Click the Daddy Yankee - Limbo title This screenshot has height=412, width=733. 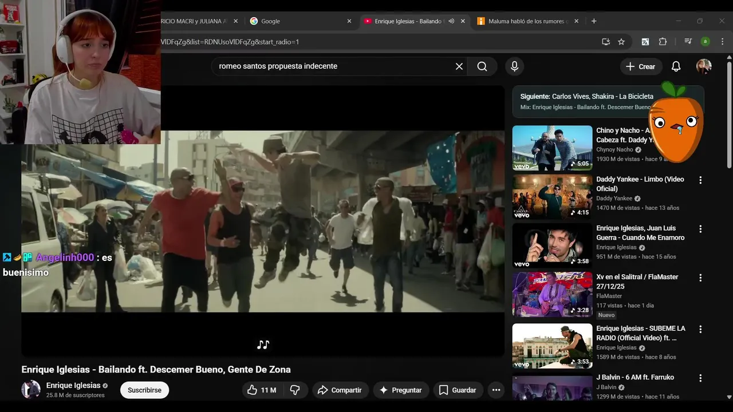point(640,184)
